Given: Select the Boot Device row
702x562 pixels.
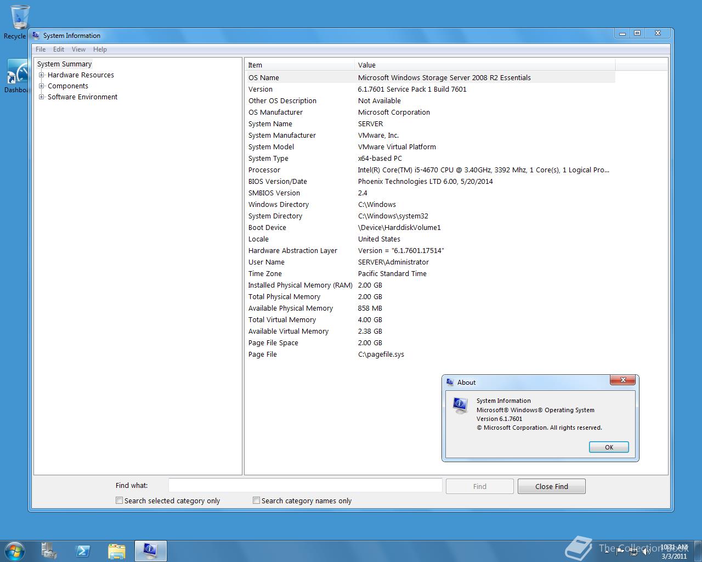Looking at the screenshot, I should coord(430,227).
